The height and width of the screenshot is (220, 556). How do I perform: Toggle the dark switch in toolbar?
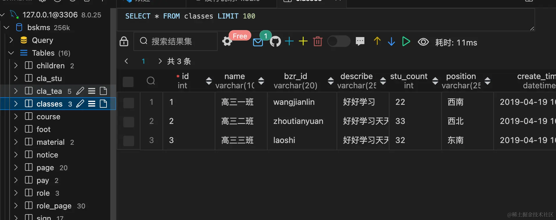(339, 41)
